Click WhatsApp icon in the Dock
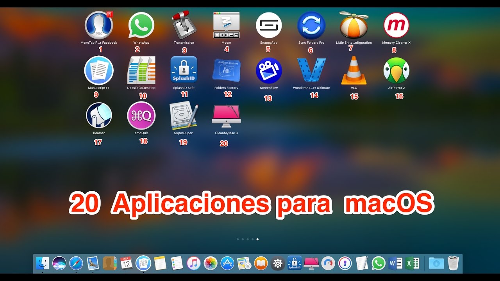Screen dimensions: 500x281 pyautogui.click(x=379, y=263)
